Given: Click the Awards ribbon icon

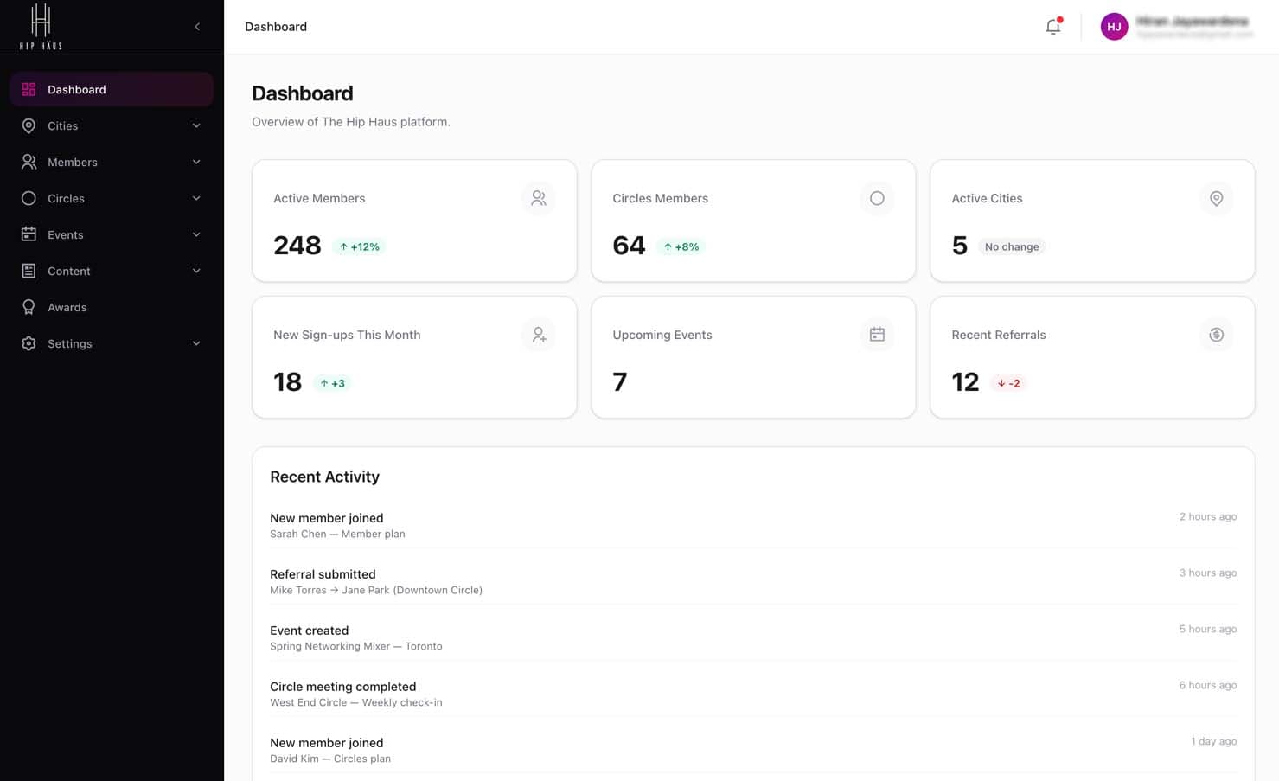Looking at the screenshot, I should point(29,307).
